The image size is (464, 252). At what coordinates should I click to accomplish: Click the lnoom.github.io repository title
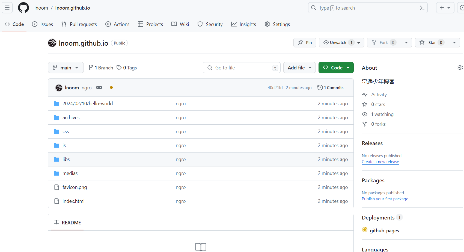pyautogui.click(x=84, y=43)
